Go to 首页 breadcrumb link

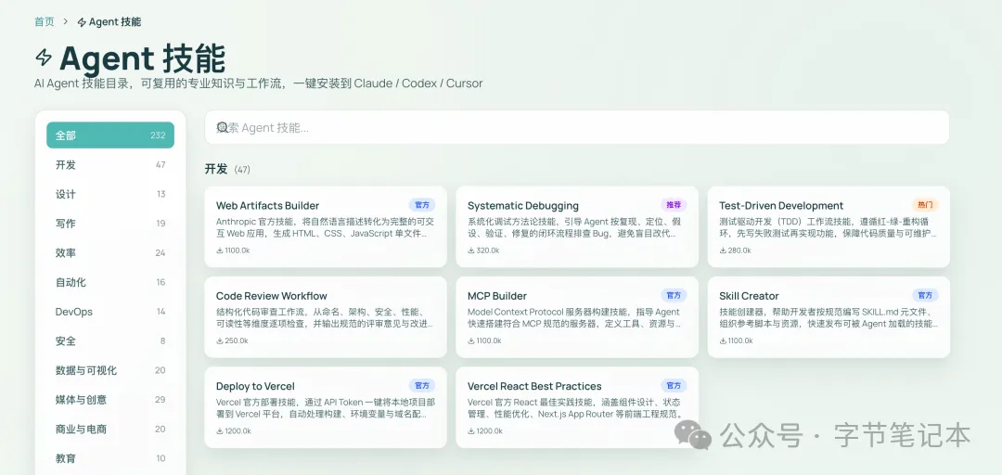point(45,21)
